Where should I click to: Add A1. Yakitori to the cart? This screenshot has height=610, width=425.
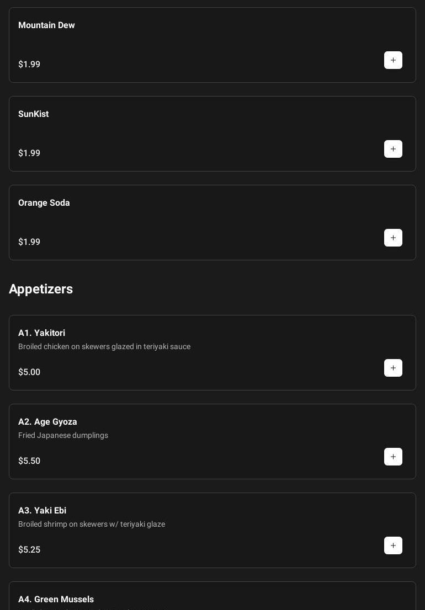pos(393,368)
